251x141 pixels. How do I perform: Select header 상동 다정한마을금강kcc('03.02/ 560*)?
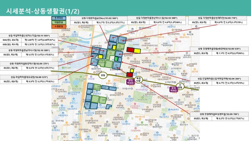coord(99,18)
